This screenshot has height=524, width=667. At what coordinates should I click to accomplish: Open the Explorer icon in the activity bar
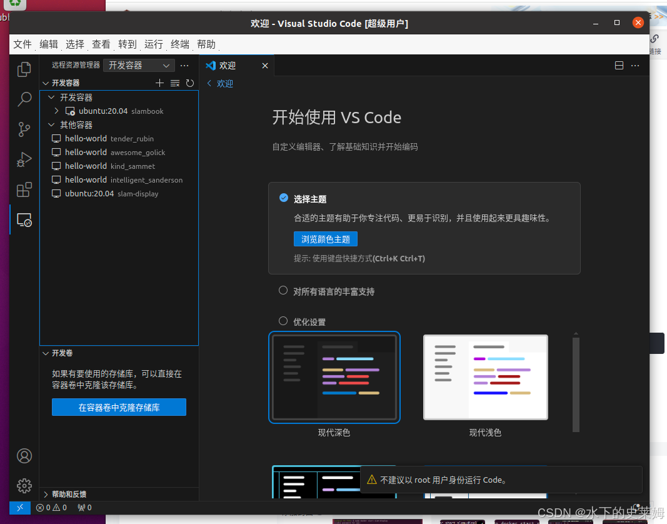click(24, 69)
